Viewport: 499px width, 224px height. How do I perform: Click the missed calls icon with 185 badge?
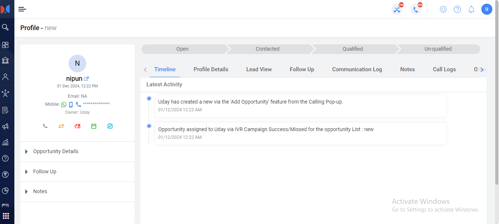coord(397,10)
